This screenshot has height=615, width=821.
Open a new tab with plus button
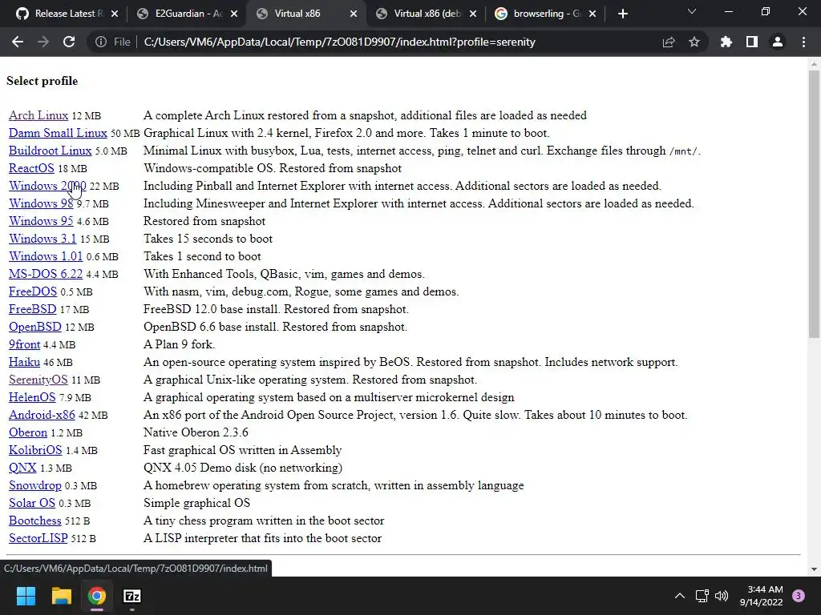[x=622, y=14]
